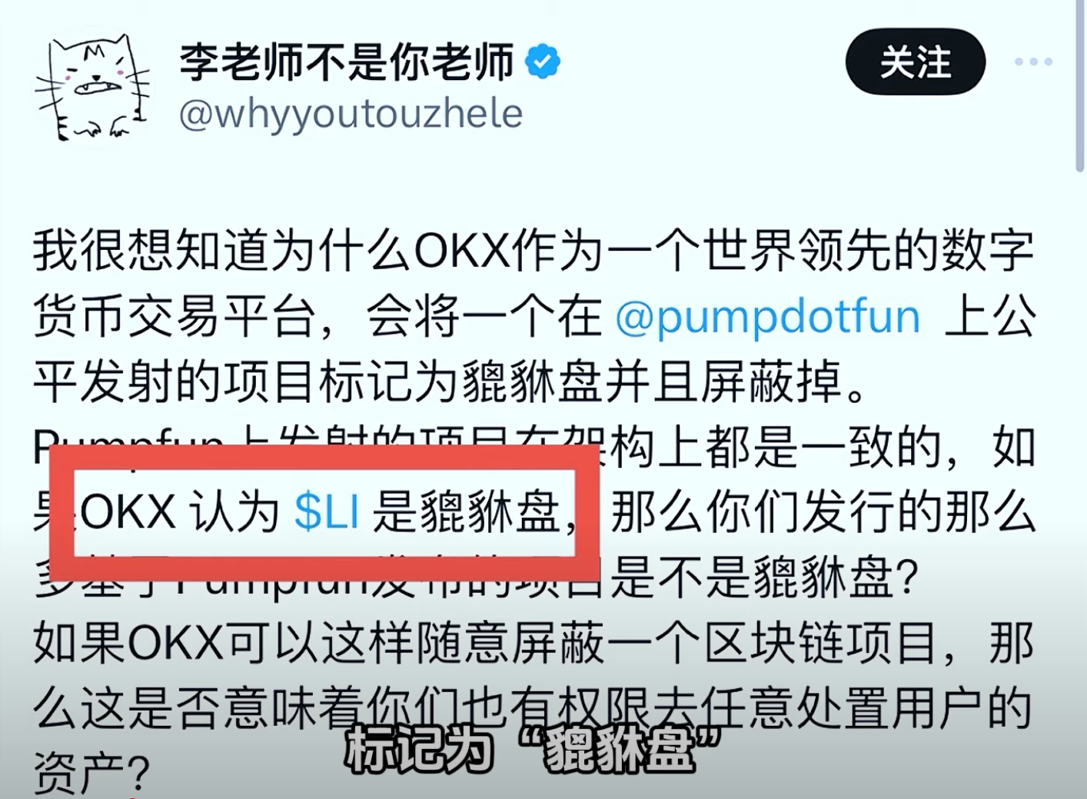Screen dimensions: 1087x799
Task: Click the line starting 如果OKX可以这样随意屏蔽
Action: click(533, 643)
